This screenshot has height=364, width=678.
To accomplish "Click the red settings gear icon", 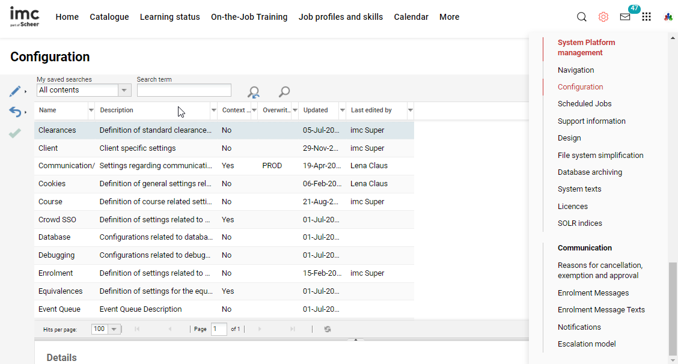I will 603,17.
